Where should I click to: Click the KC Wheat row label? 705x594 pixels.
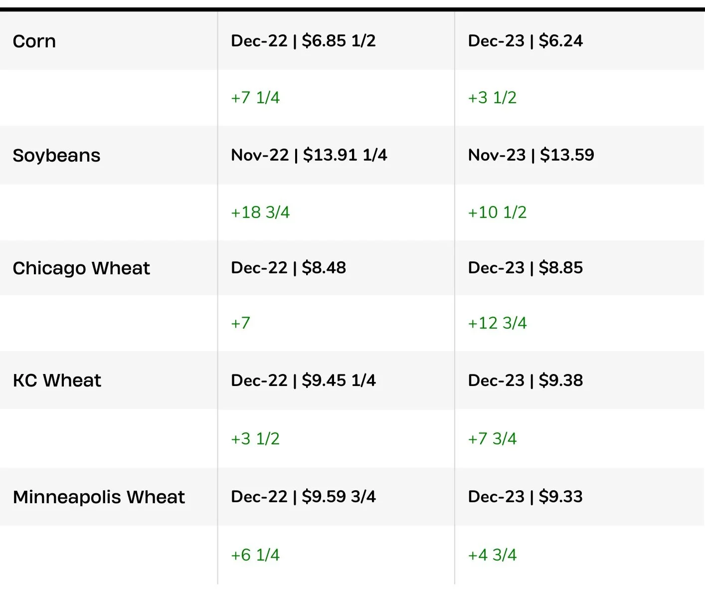pos(57,381)
